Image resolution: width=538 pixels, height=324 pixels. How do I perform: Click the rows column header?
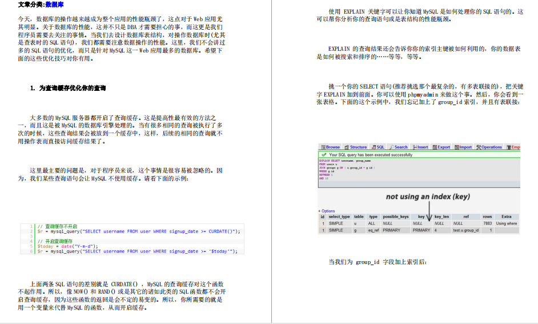pos(487,217)
